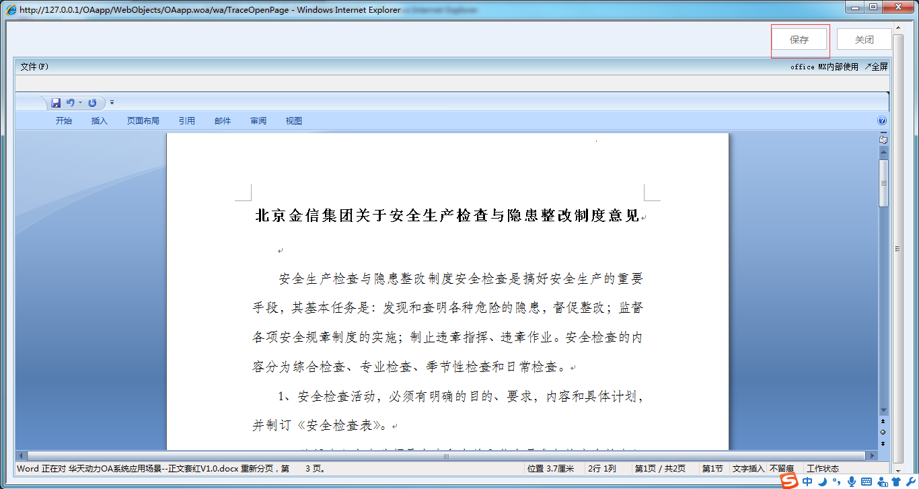Screen dimensions: 919x489
Task: Click the microphone icon on the input bar
Action: [x=852, y=482]
